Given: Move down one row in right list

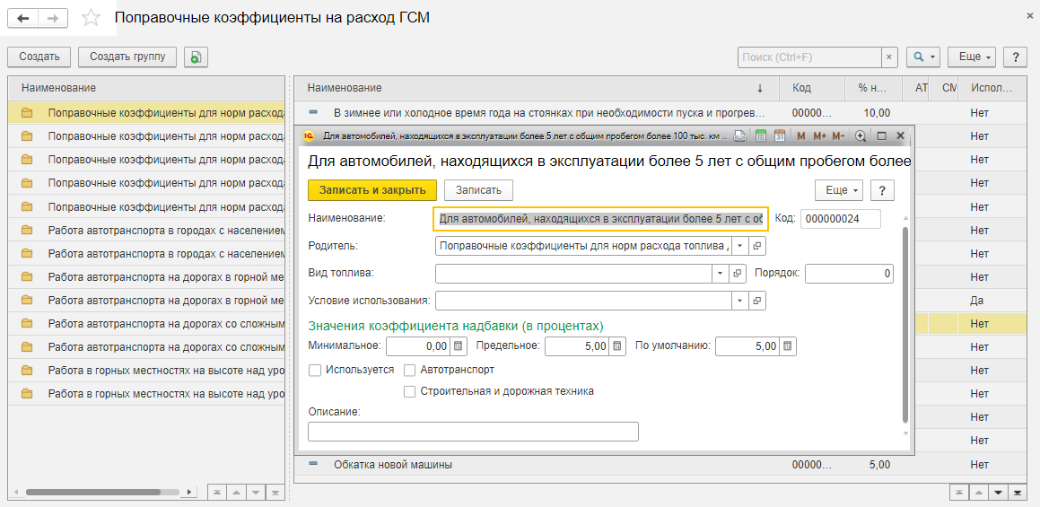Looking at the screenshot, I should (x=998, y=493).
